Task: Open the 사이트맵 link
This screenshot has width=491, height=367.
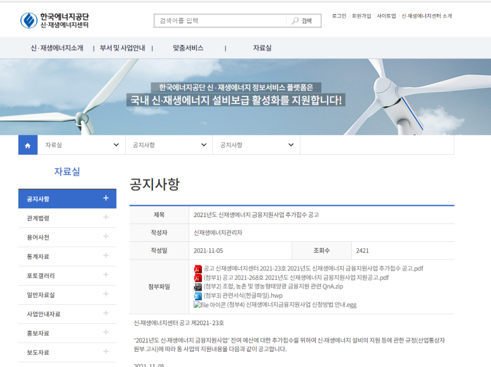Action: click(386, 16)
